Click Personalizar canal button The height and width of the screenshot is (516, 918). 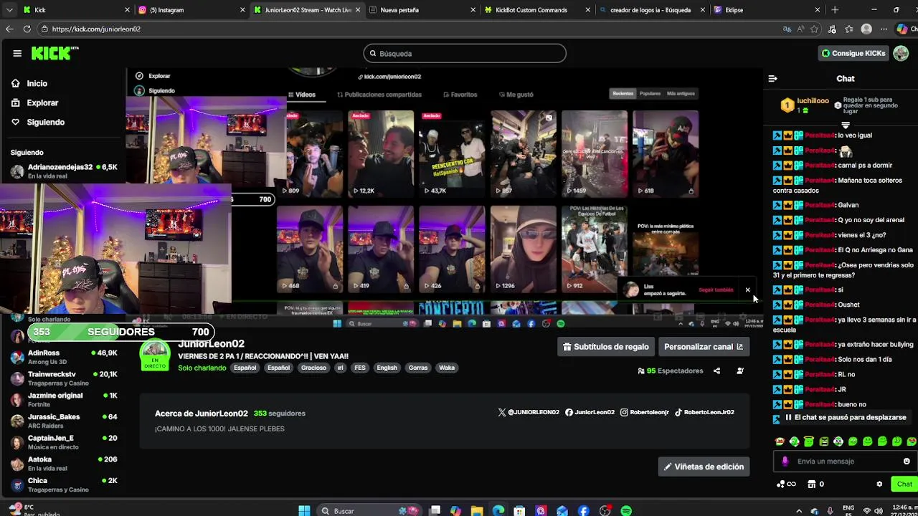704,347
